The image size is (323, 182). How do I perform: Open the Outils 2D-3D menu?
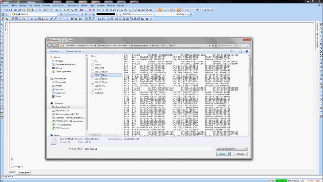pos(58,6)
